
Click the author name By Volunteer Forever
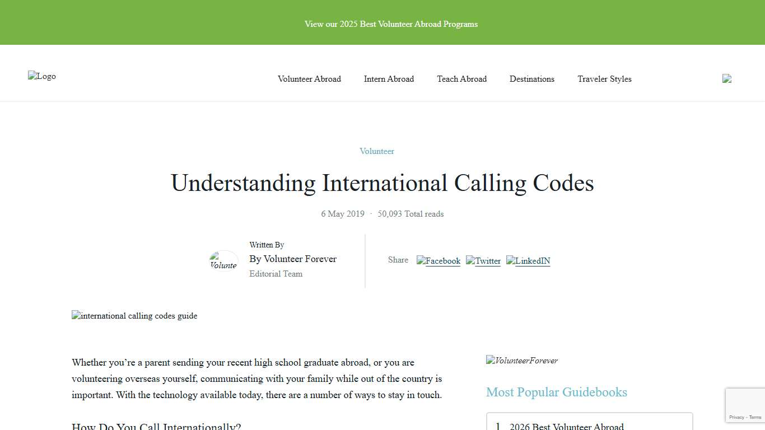click(x=292, y=259)
